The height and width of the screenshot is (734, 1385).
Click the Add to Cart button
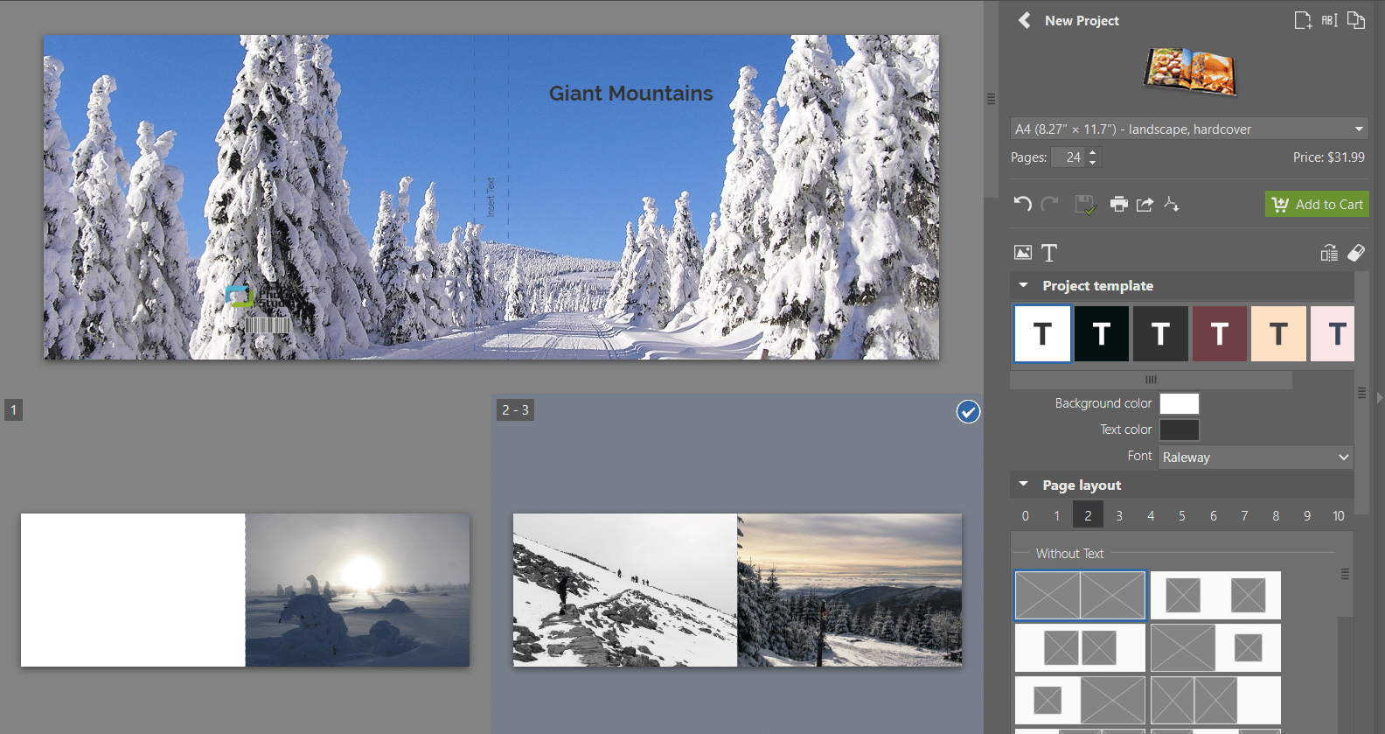[1317, 204]
